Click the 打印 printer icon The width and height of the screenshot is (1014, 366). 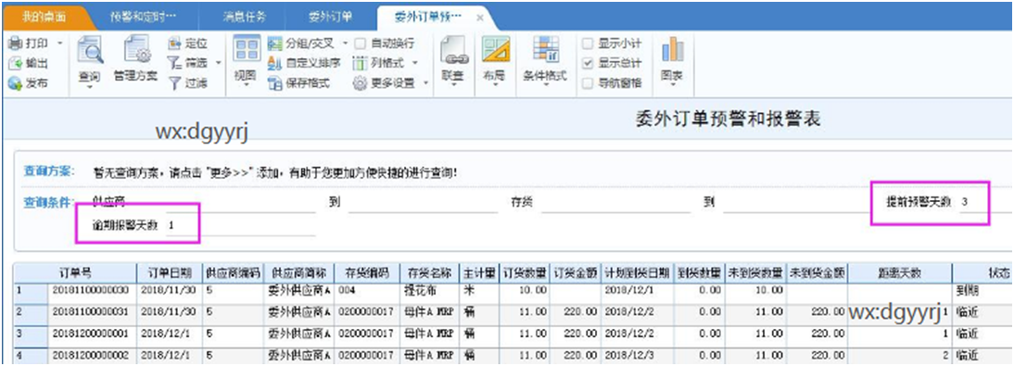pyautogui.click(x=16, y=44)
